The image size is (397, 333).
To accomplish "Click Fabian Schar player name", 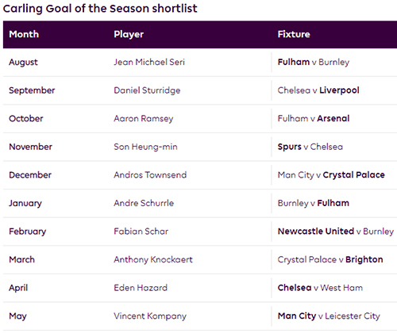I will 141,232.
